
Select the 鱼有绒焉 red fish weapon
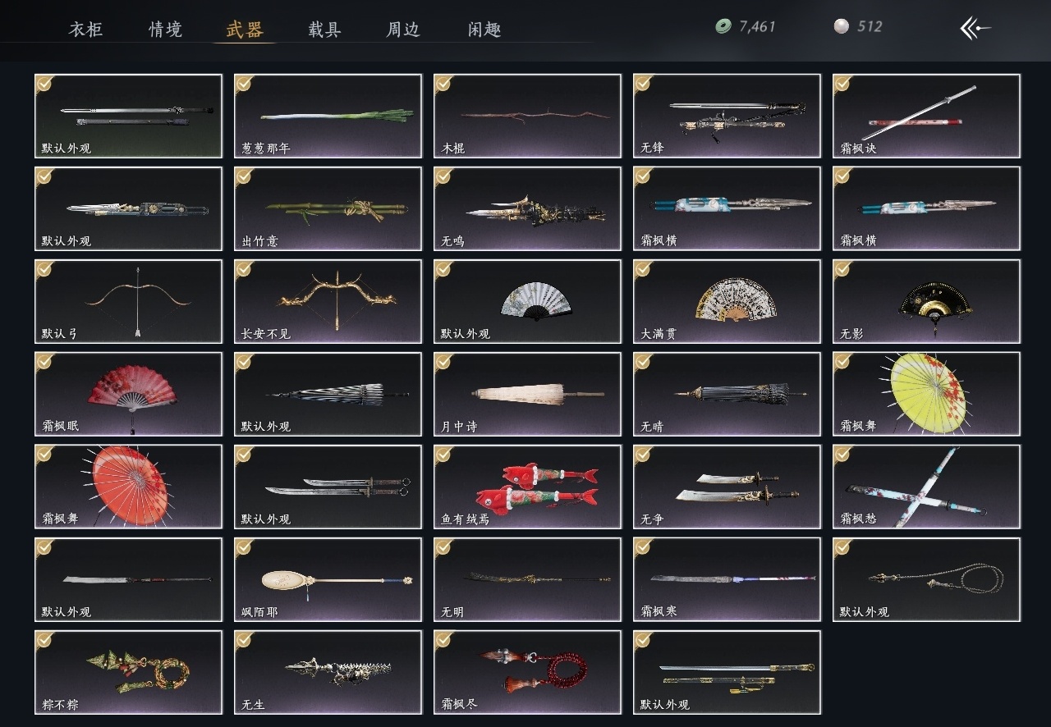click(x=528, y=487)
